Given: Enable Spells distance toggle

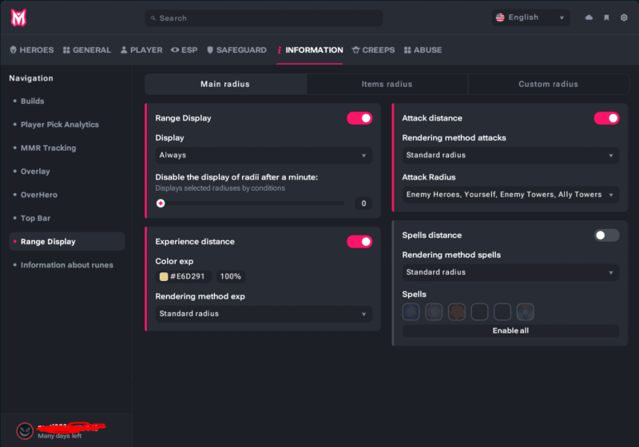Looking at the screenshot, I should [606, 235].
